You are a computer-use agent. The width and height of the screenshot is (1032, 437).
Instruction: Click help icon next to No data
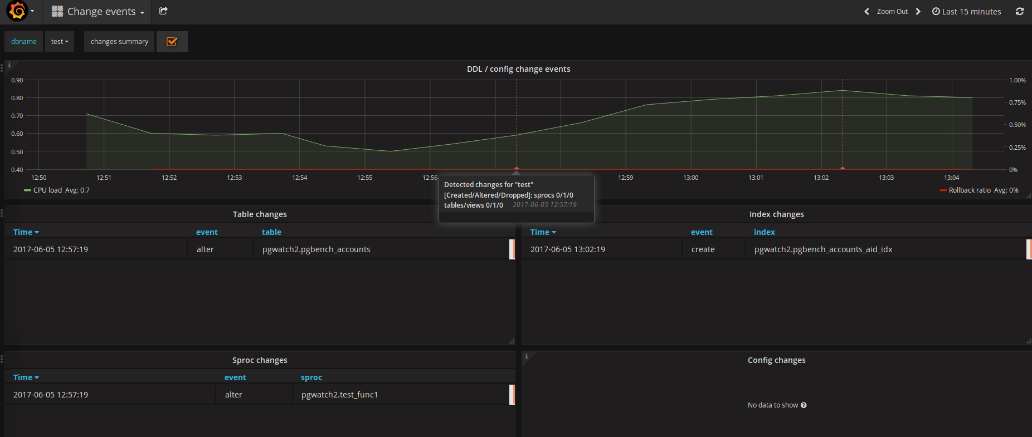804,405
